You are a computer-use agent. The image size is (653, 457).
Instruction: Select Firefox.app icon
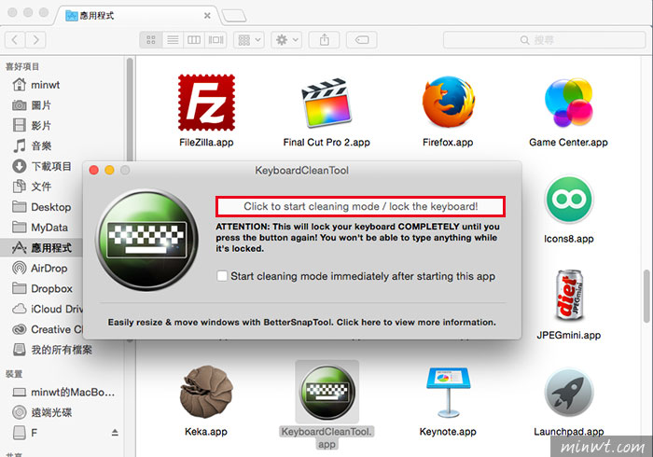448,102
